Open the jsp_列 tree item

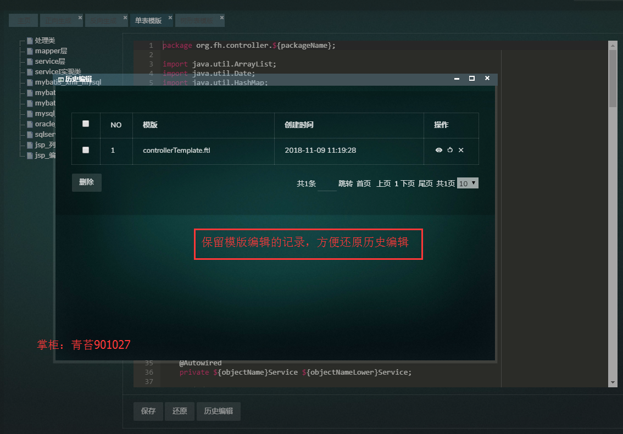[45, 144]
